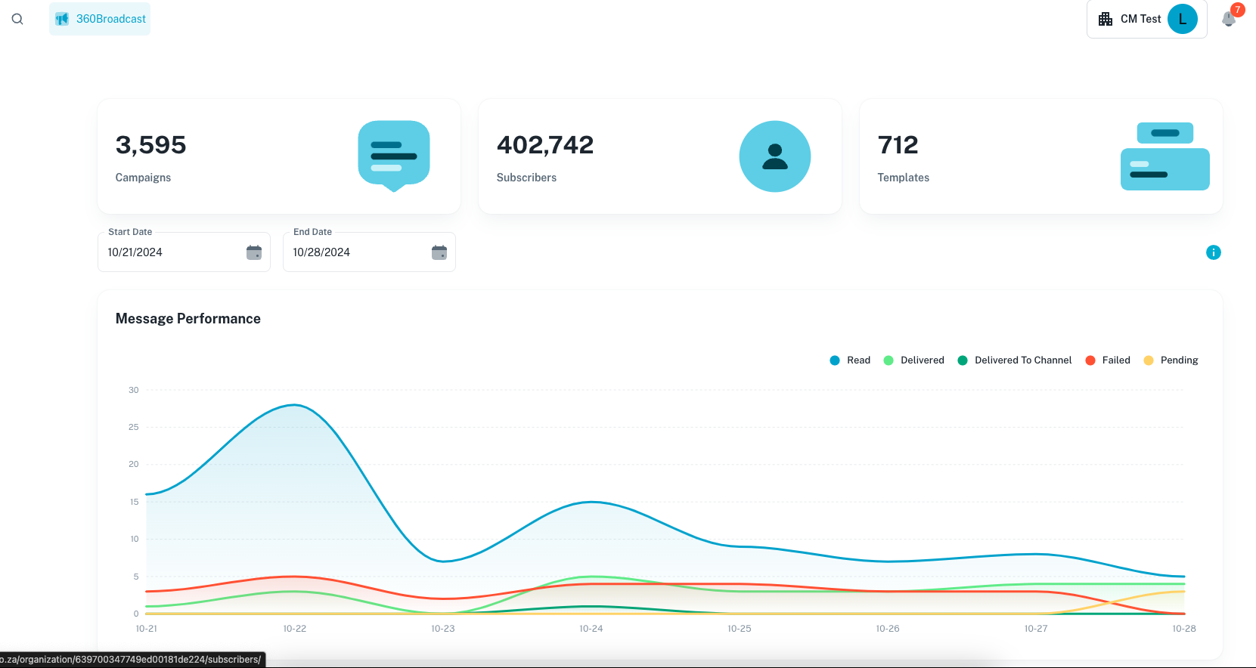Click the user avatar letter L
The image size is (1256, 668).
pos(1182,19)
